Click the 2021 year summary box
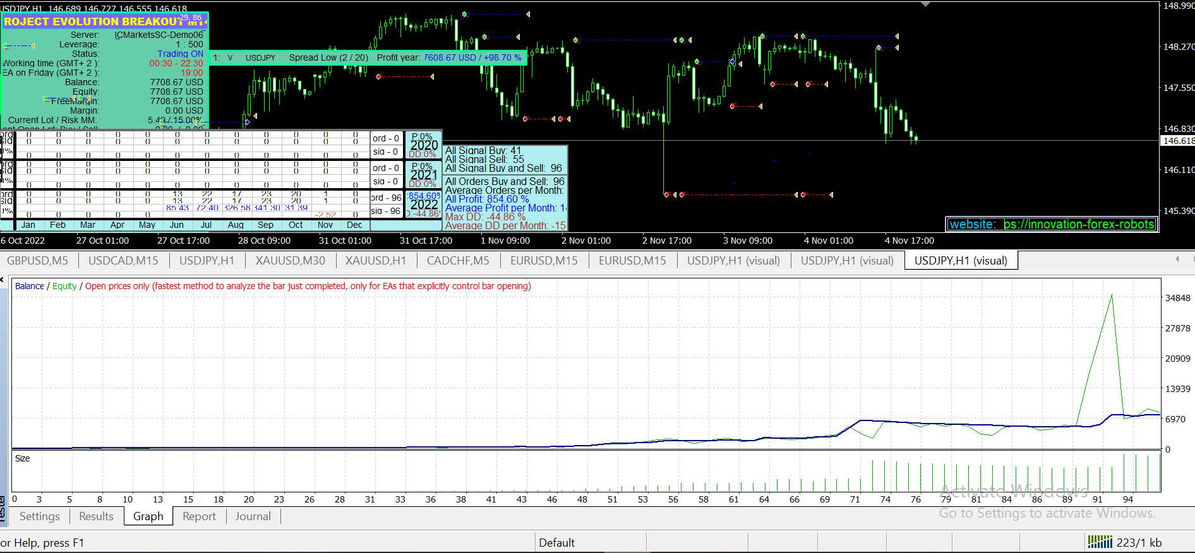Viewport: 1195px width, 553px height. 424,174
